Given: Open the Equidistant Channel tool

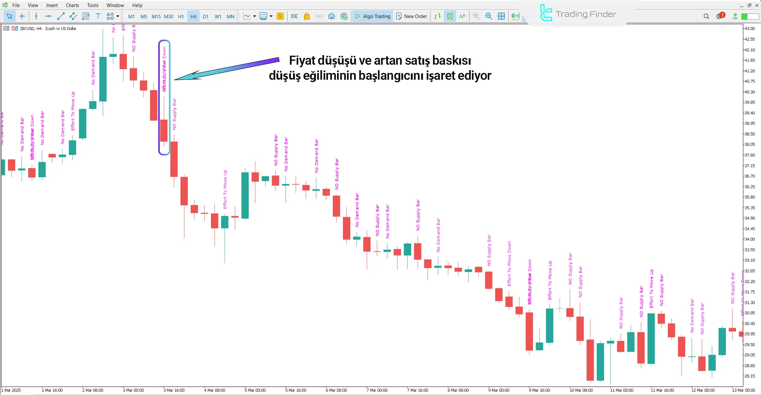Looking at the screenshot, I should 73,16.
